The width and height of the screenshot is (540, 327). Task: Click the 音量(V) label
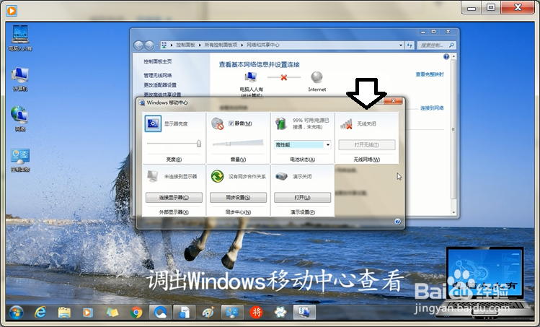(238, 160)
